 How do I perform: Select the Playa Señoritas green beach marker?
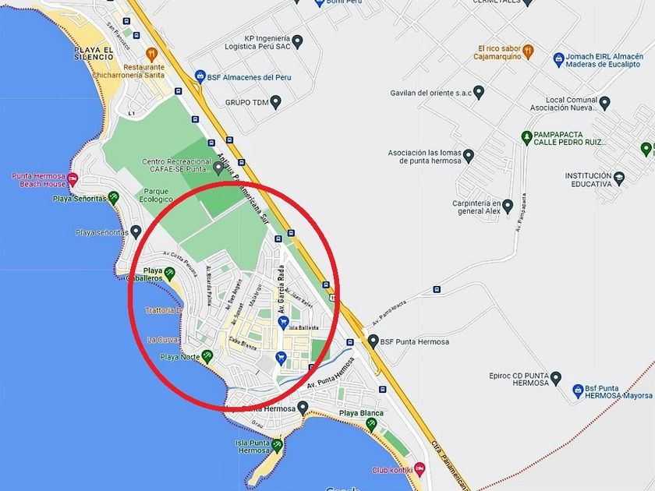point(113,197)
